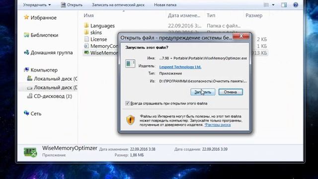Click the MemoryCon... file icon
318x179 pixels.
[x=86, y=46]
